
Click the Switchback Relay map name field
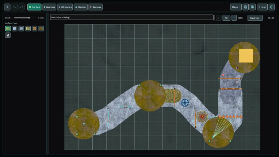coord(132,18)
